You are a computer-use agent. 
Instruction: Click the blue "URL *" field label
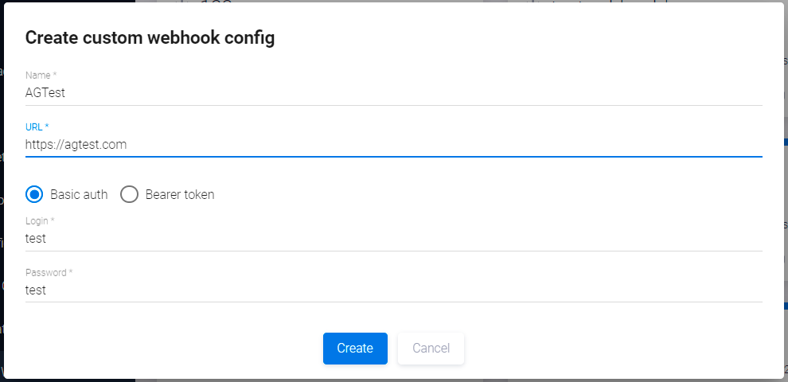tap(37, 127)
